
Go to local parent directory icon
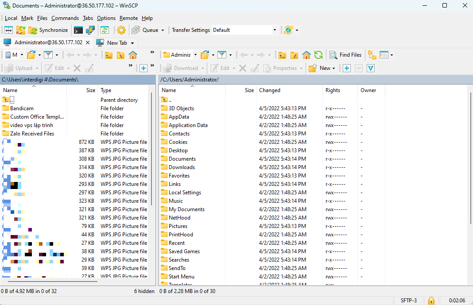[109, 55]
